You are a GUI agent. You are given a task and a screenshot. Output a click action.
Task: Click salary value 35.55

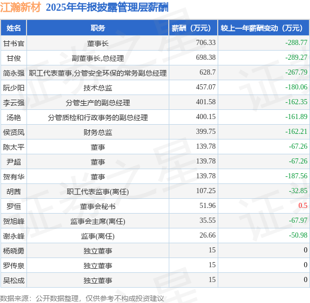click(208, 220)
